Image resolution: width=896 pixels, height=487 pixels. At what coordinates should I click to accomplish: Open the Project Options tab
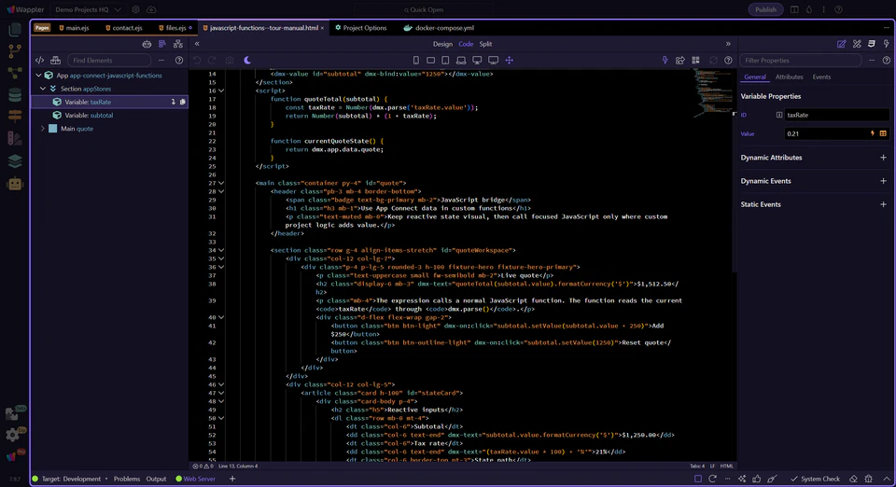[x=361, y=27]
